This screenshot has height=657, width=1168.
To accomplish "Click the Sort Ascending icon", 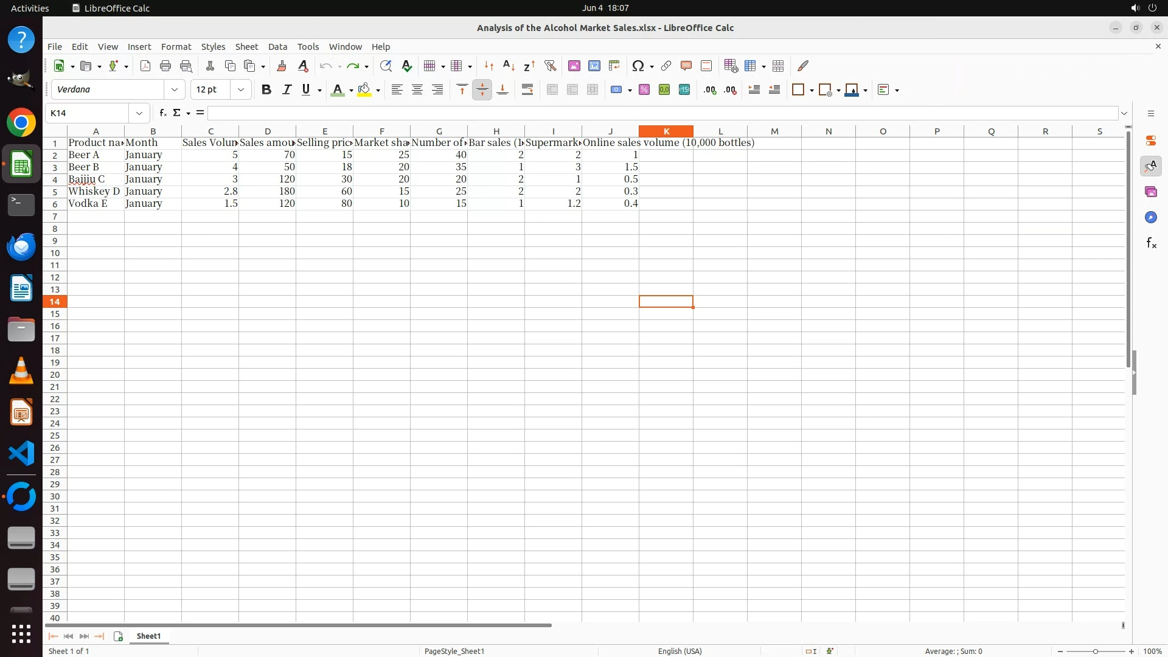I will click(x=509, y=66).
